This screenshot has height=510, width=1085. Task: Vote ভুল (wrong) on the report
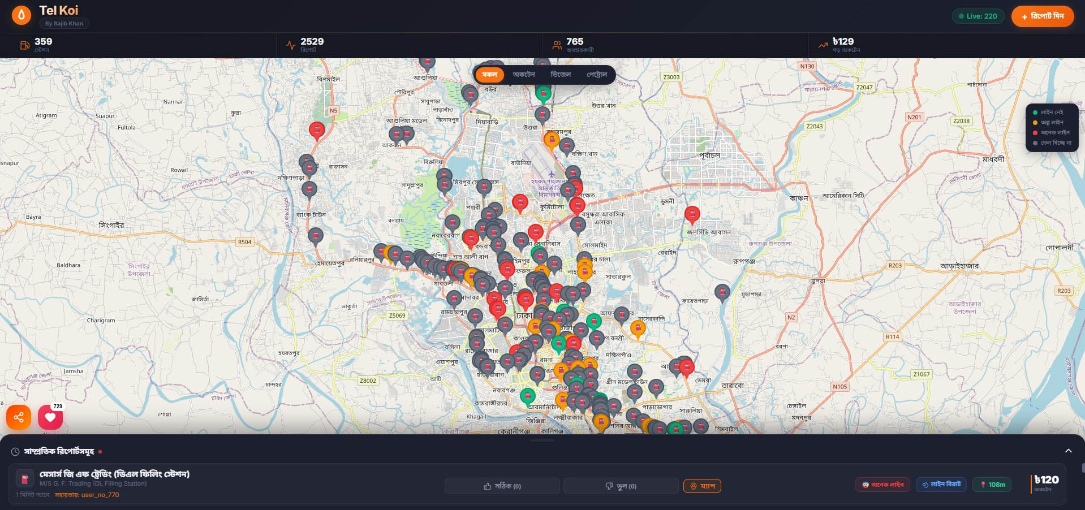621,486
